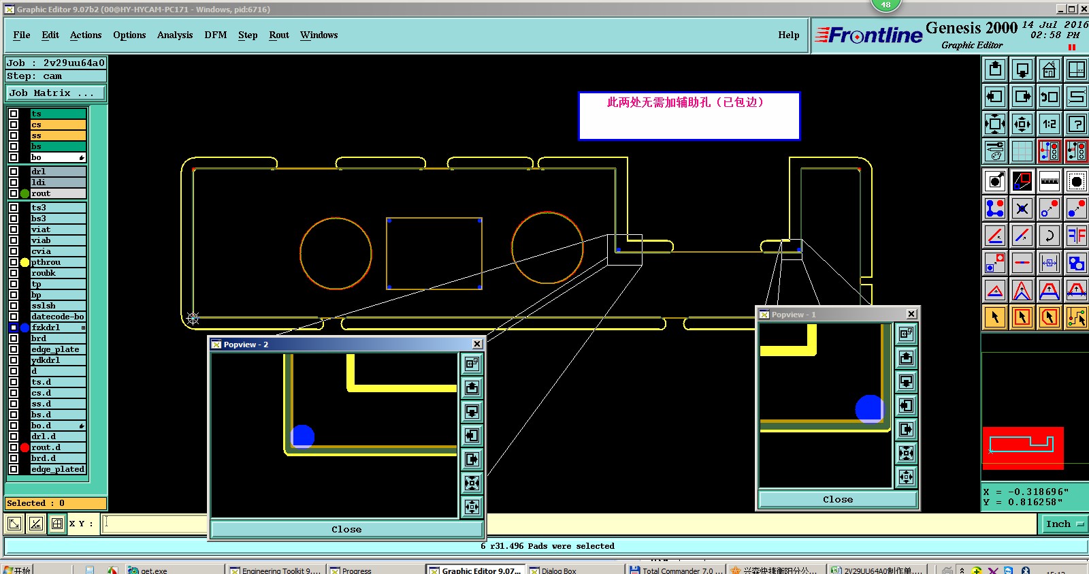Image resolution: width=1089 pixels, height=574 pixels.
Task: Click the rotate curved arrow icon
Action: [1050, 236]
